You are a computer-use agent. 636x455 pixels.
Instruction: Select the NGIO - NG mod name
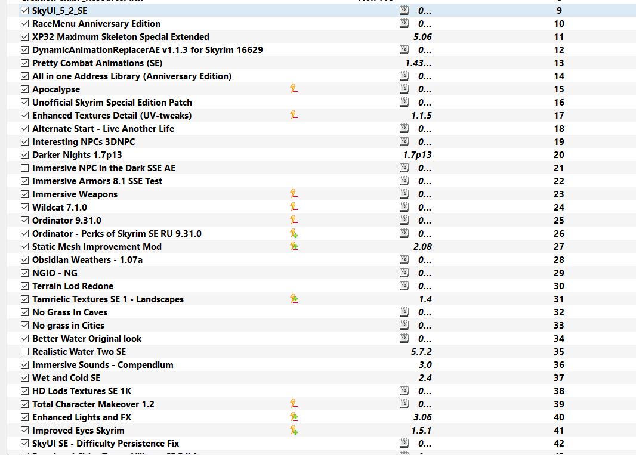(55, 273)
